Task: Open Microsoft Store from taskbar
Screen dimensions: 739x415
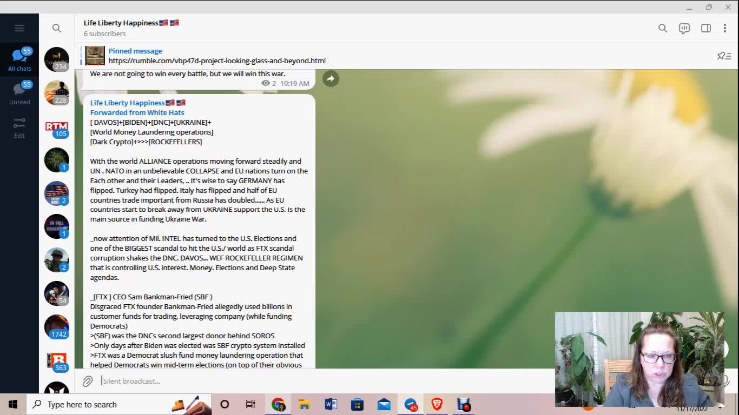Action: [357, 404]
